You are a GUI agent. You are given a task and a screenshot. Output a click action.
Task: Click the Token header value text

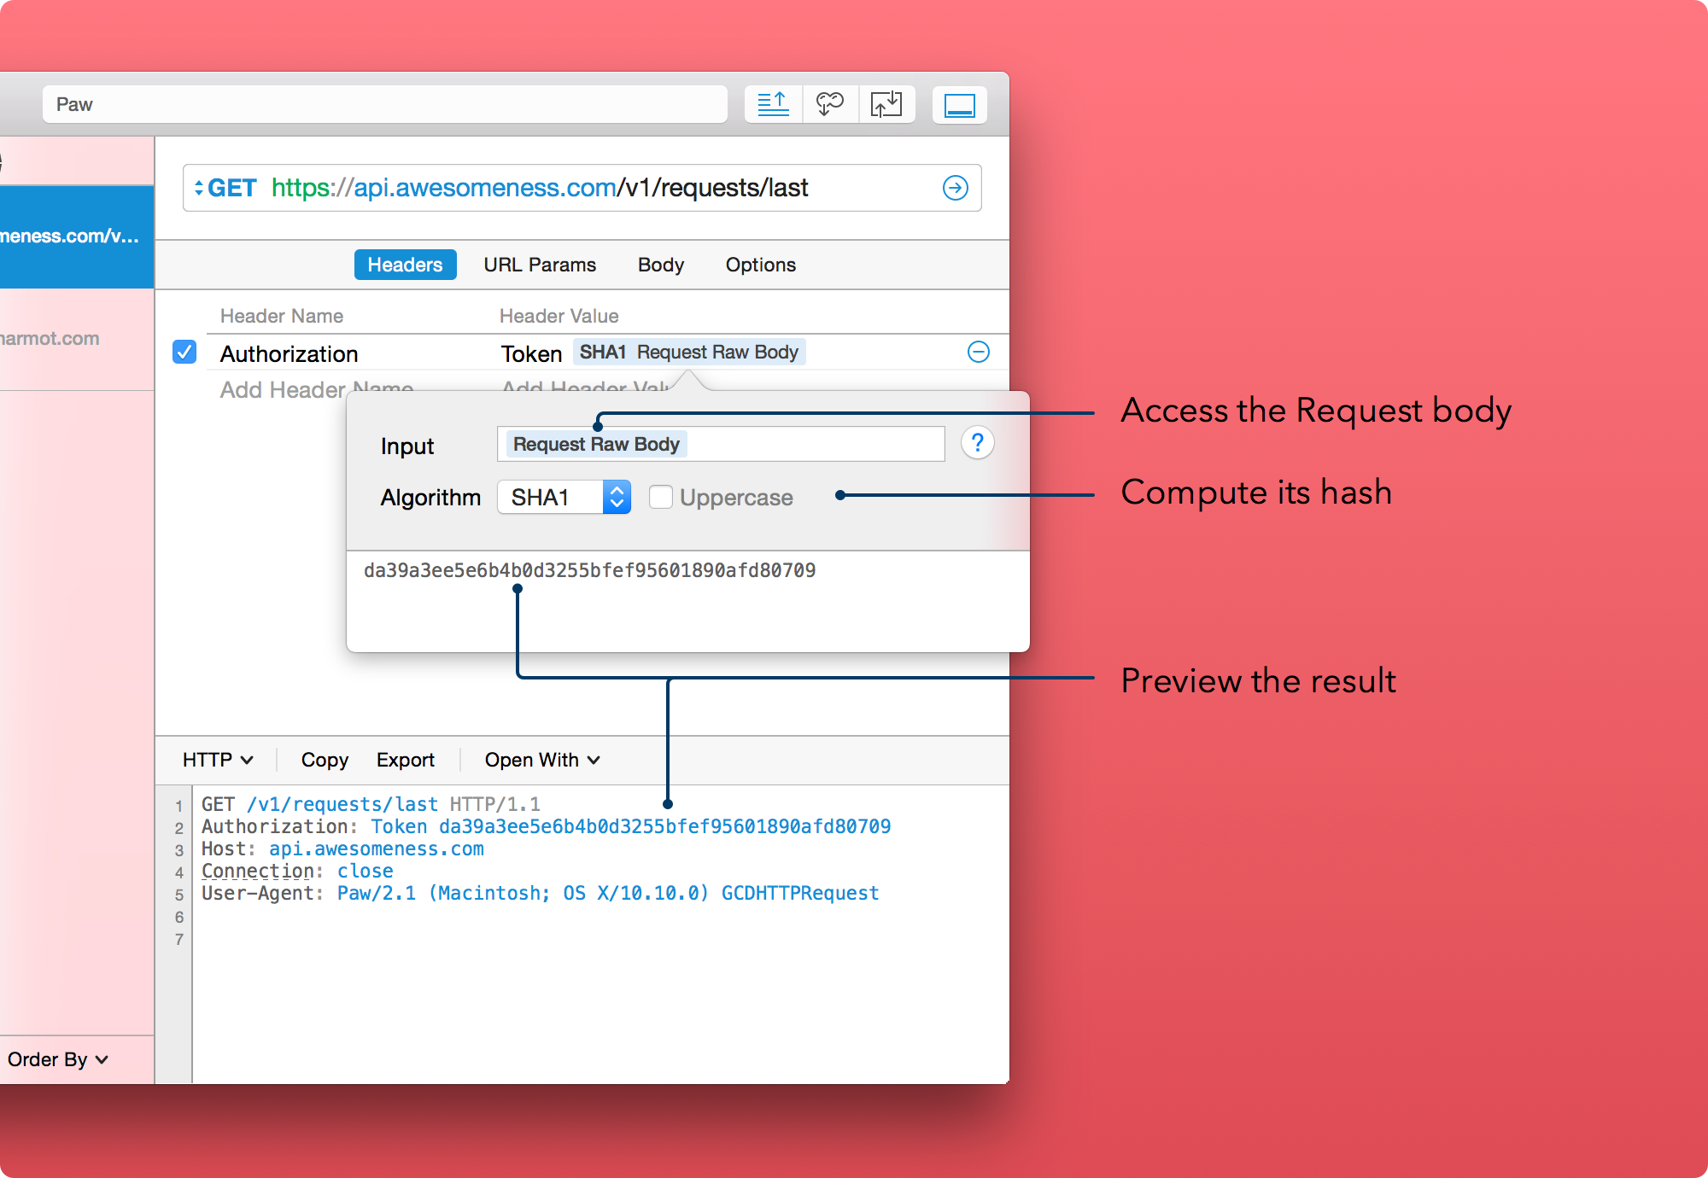531,353
